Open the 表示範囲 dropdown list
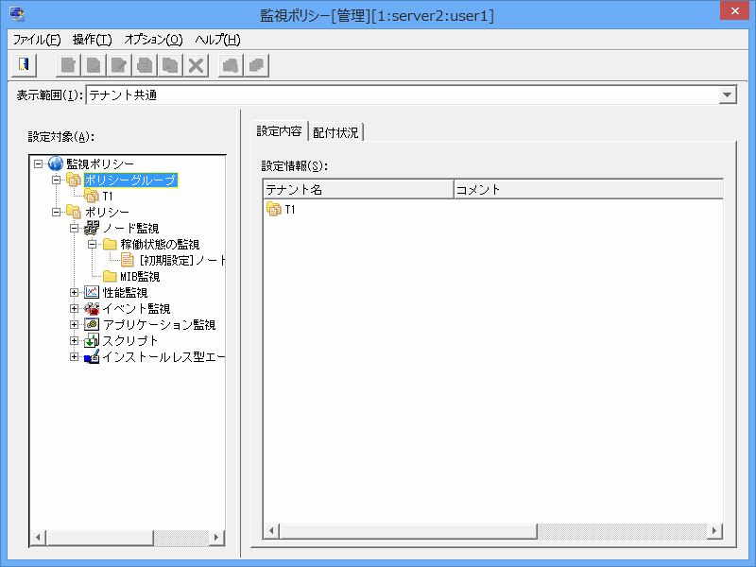The width and height of the screenshot is (756, 567). click(x=727, y=94)
